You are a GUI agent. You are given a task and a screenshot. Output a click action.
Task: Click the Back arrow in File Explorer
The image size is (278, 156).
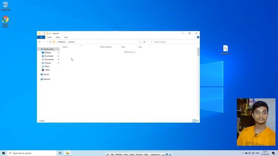(40, 42)
